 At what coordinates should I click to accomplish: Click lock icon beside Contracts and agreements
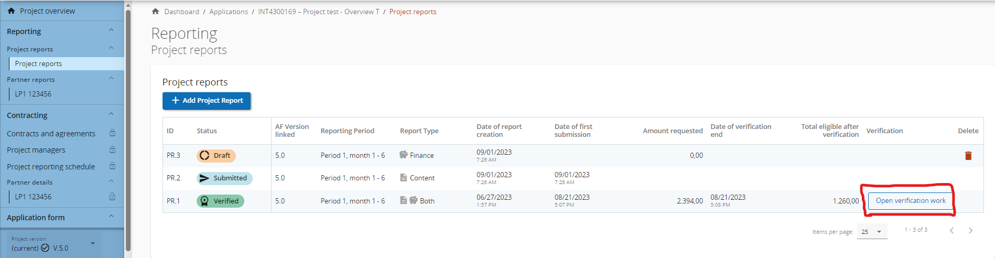coord(112,133)
